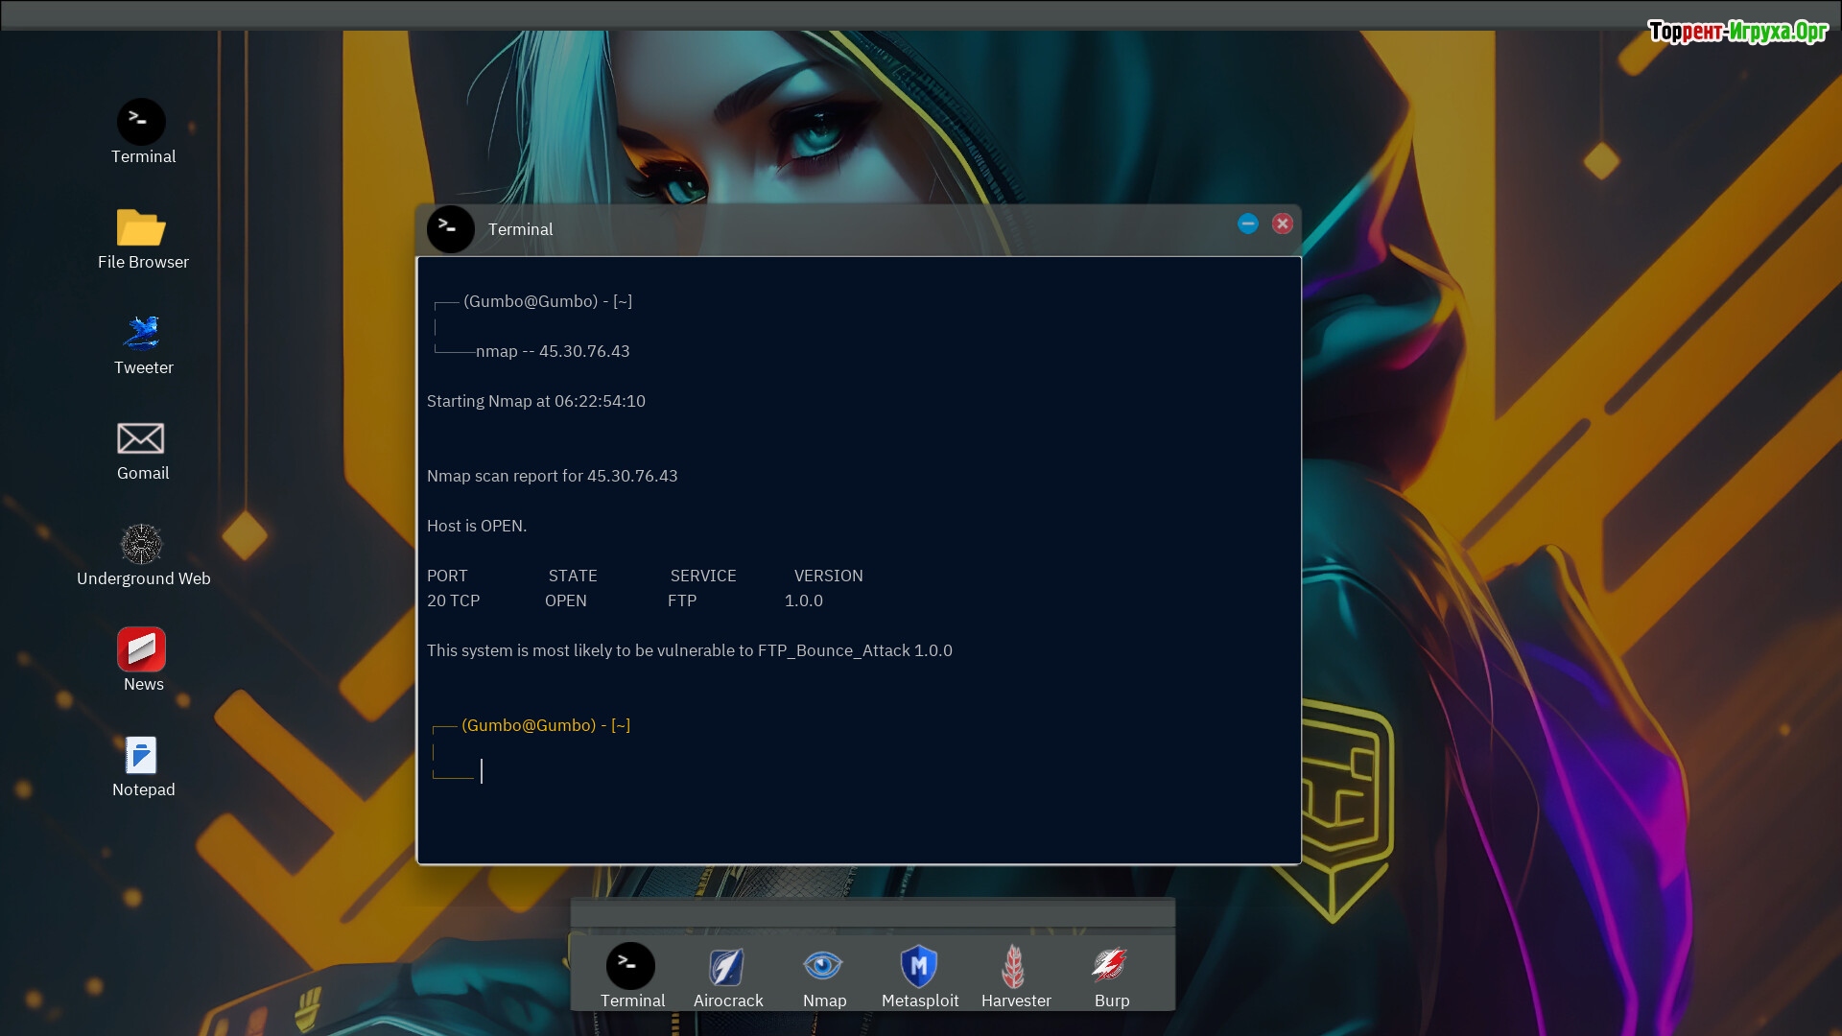Launch Airocrack from the dock

coord(727,966)
